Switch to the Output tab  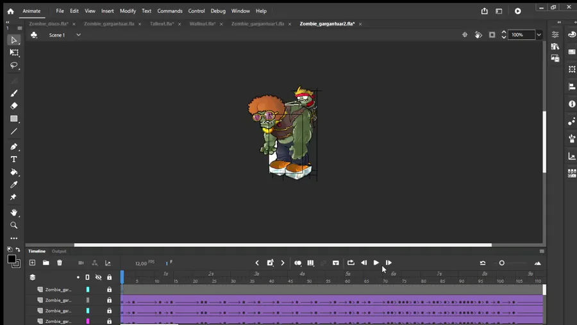pos(59,251)
